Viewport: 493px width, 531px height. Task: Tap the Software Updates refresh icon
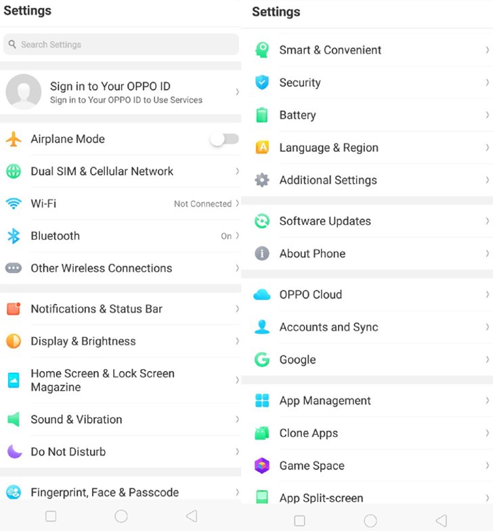coord(261,221)
